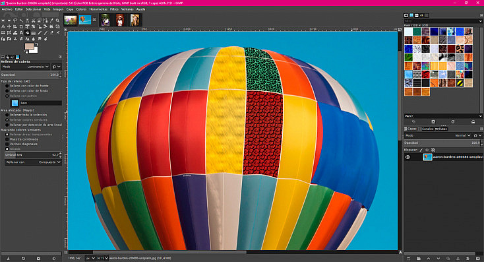
Task: Switch to the Rutas tab
Action: tap(441, 129)
